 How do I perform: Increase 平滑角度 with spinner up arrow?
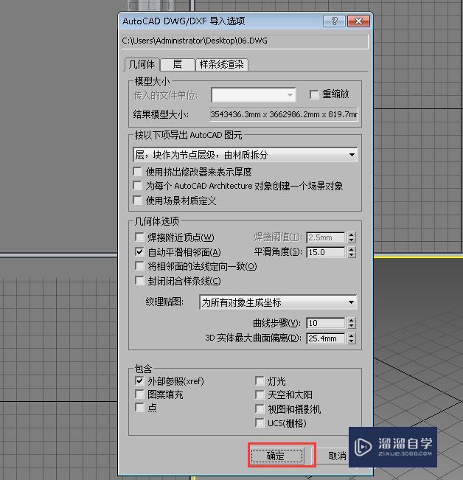point(352,249)
